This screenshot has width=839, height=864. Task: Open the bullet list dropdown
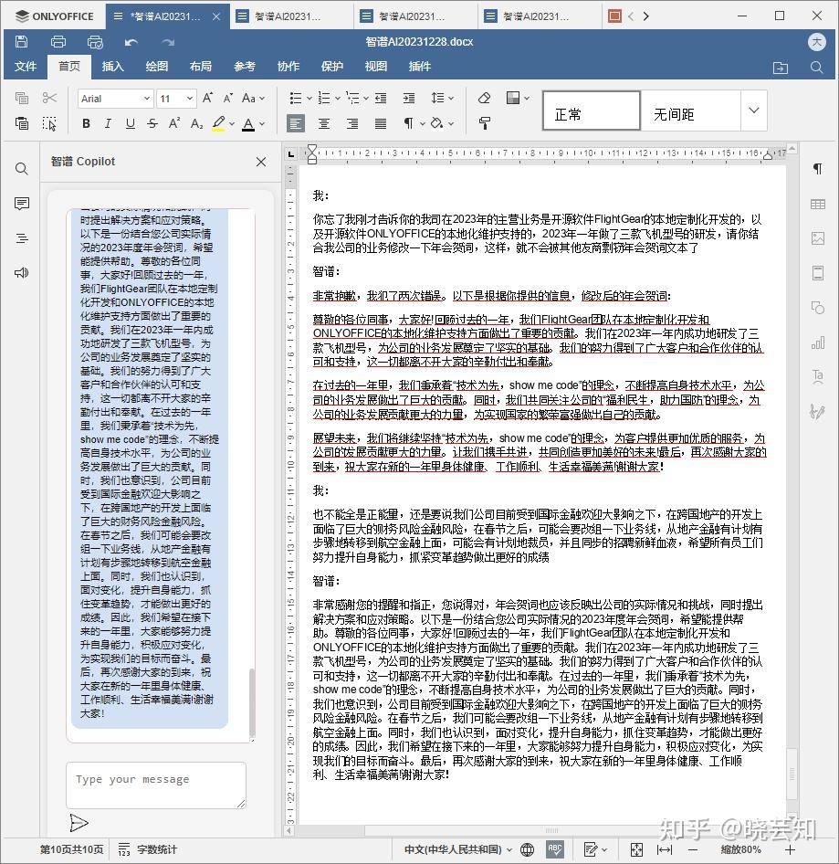(x=309, y=99)
